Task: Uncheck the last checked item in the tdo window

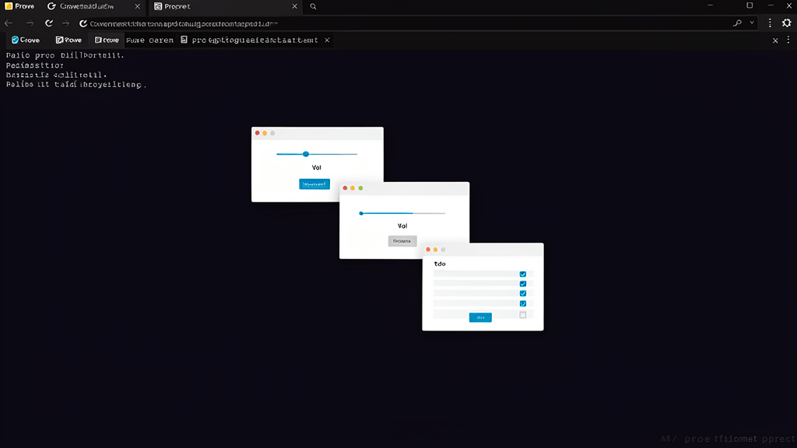Action: (523, 304)
